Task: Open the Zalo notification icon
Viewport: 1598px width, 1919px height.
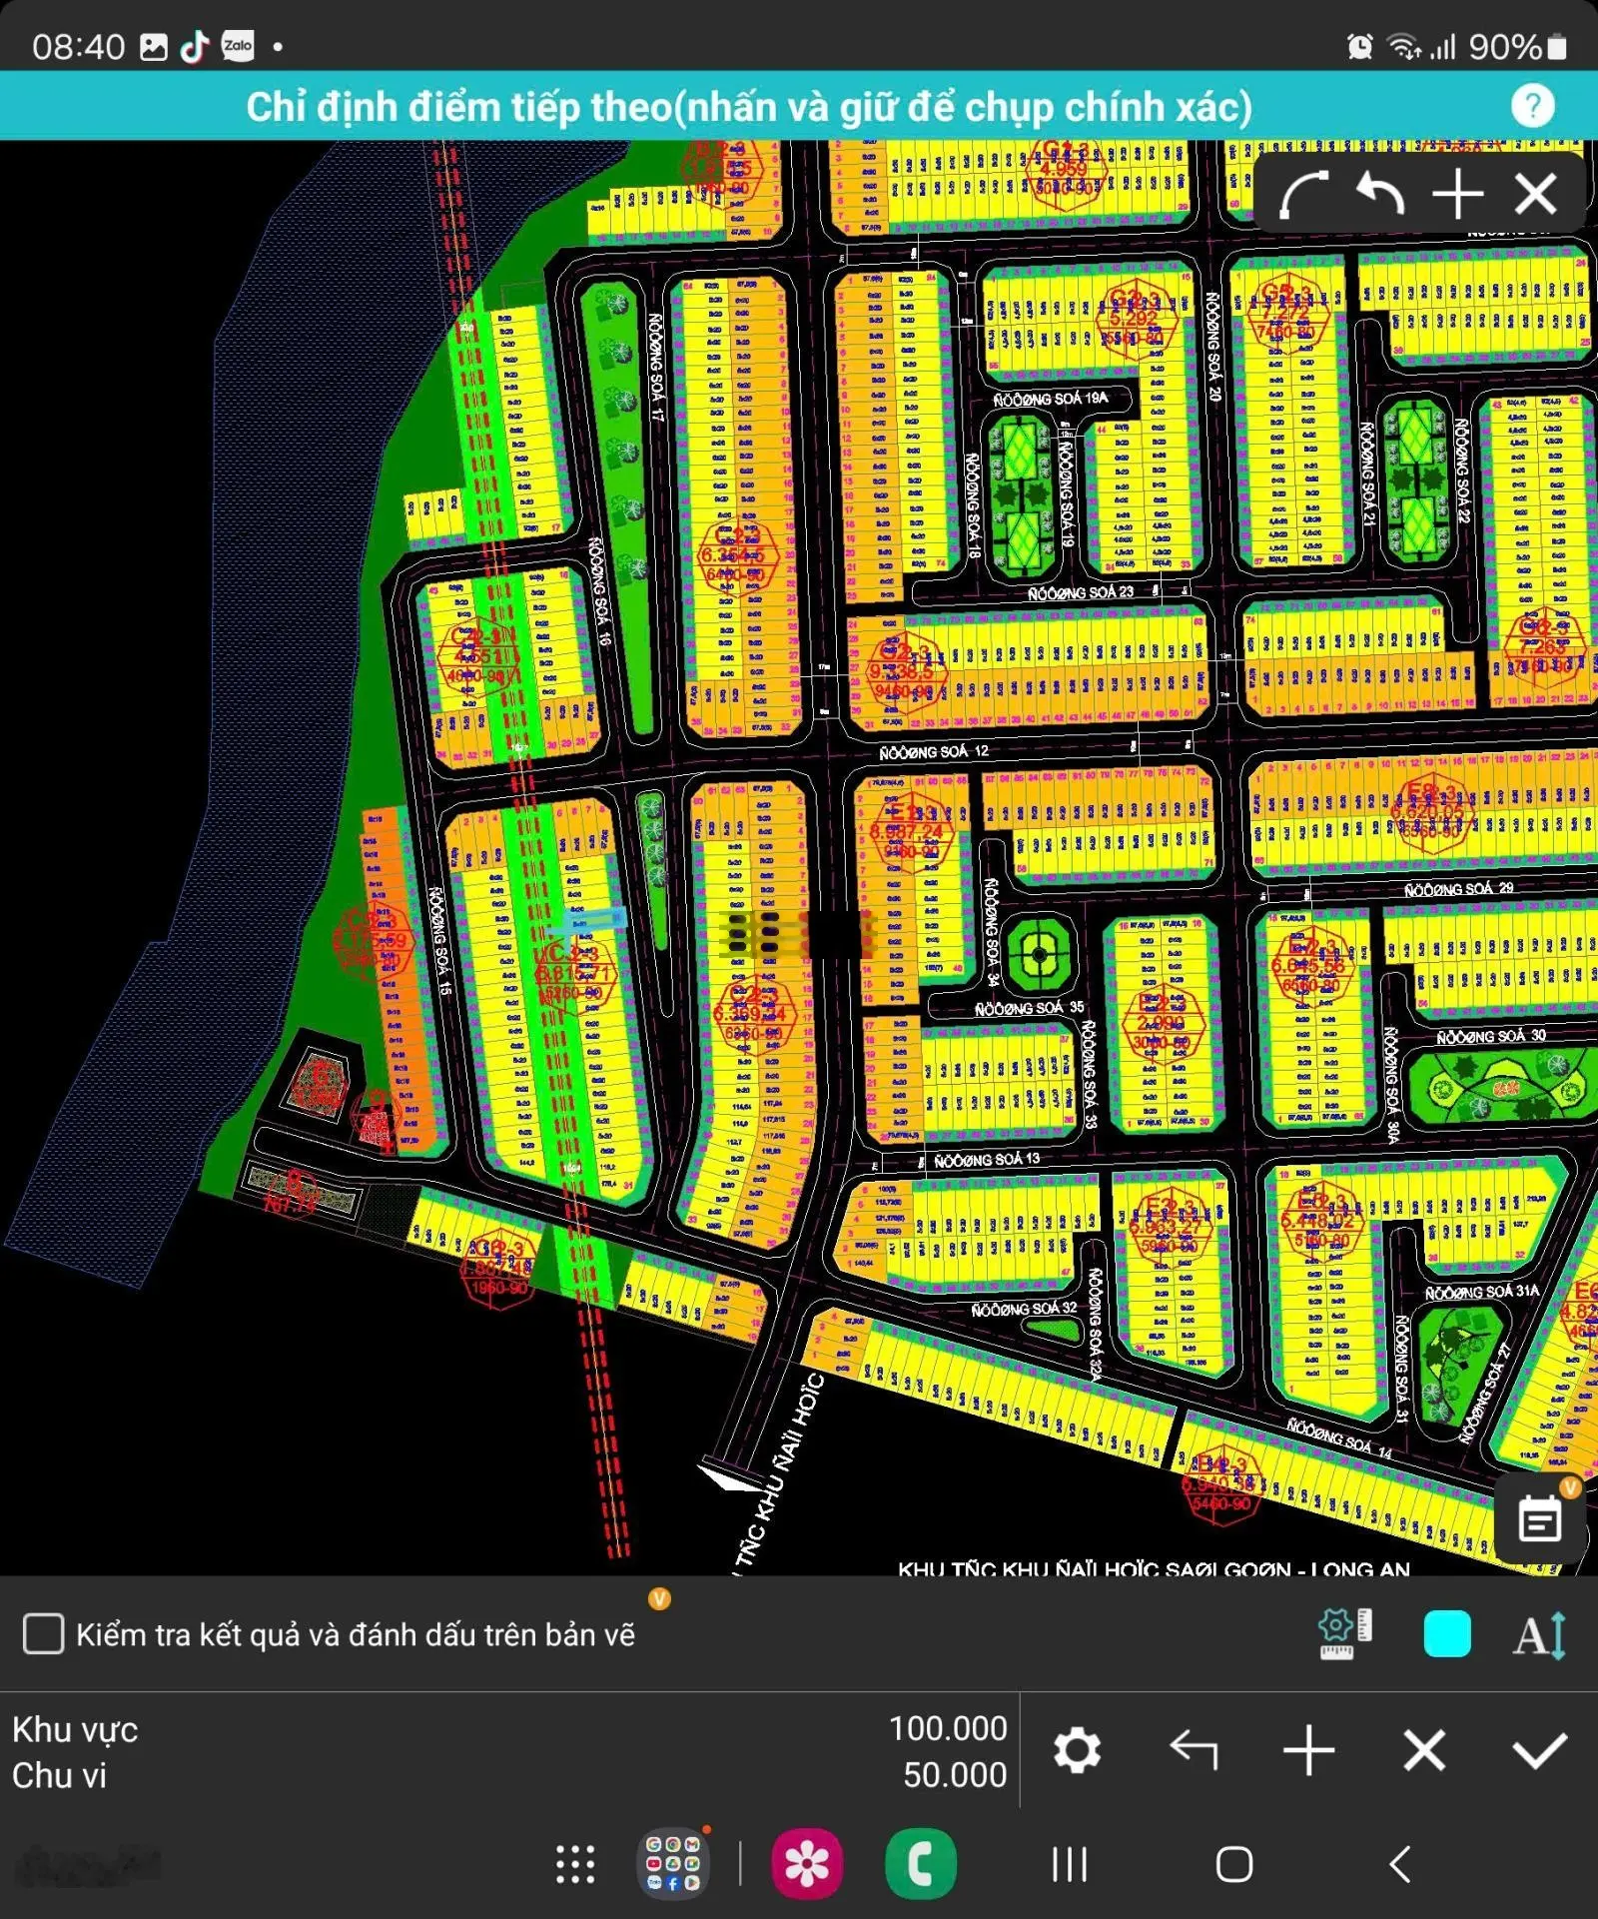Action: [238, 46]
